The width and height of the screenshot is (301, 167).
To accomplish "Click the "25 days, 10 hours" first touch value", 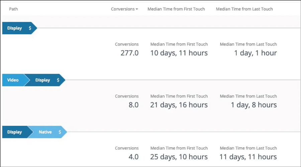I will pyautogui.click(x=179, y=157).
